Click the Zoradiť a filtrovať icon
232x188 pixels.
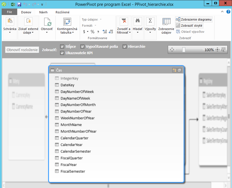pos(124,21)
